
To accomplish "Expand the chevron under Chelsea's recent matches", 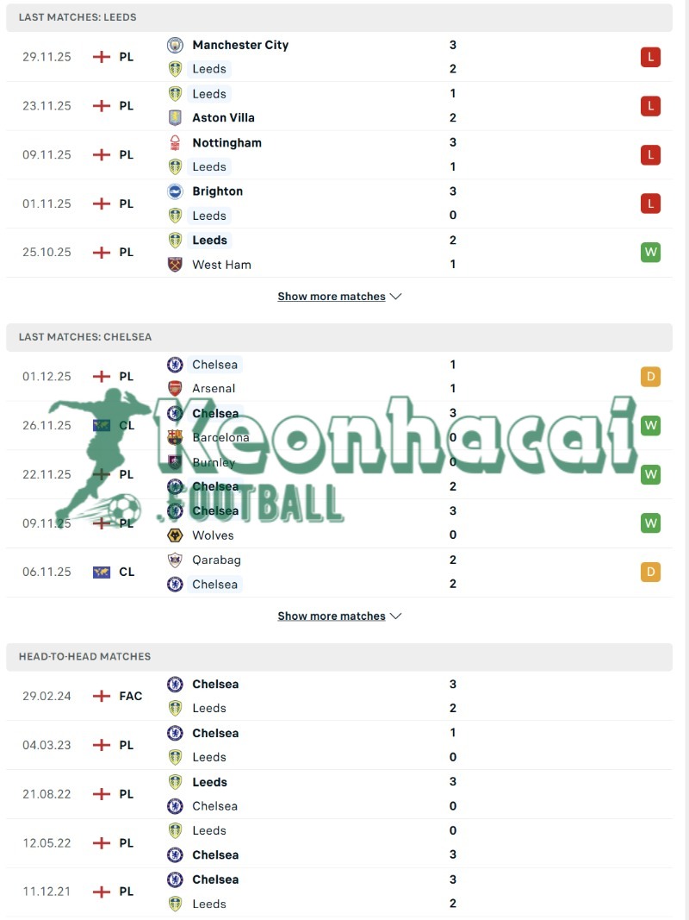I will click(x=395, y=616).
